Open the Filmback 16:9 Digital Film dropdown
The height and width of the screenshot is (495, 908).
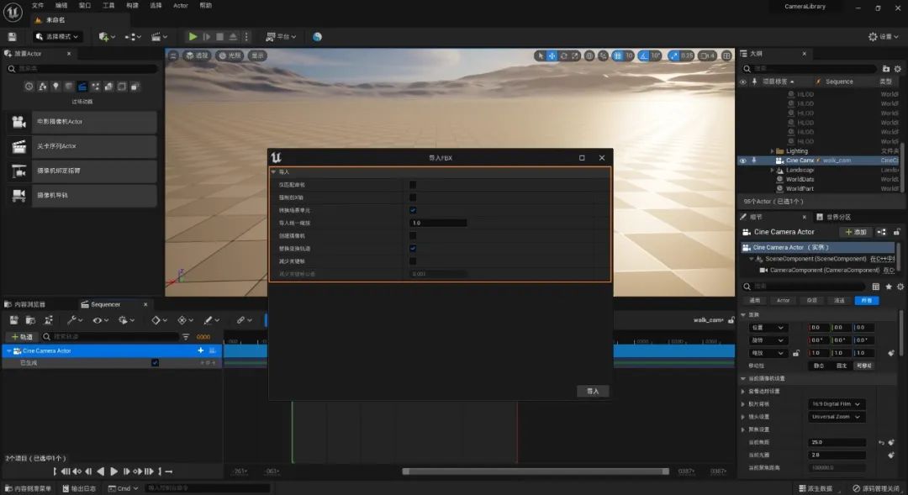[836, 404]
